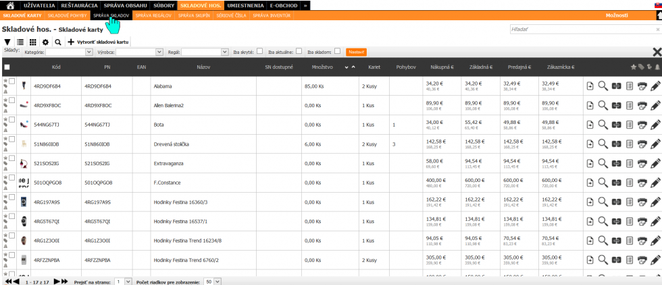Click 'Vytvoriť skladovú kartu' button
This screenshot has height=285, width=662.
(x=99, y=42)
